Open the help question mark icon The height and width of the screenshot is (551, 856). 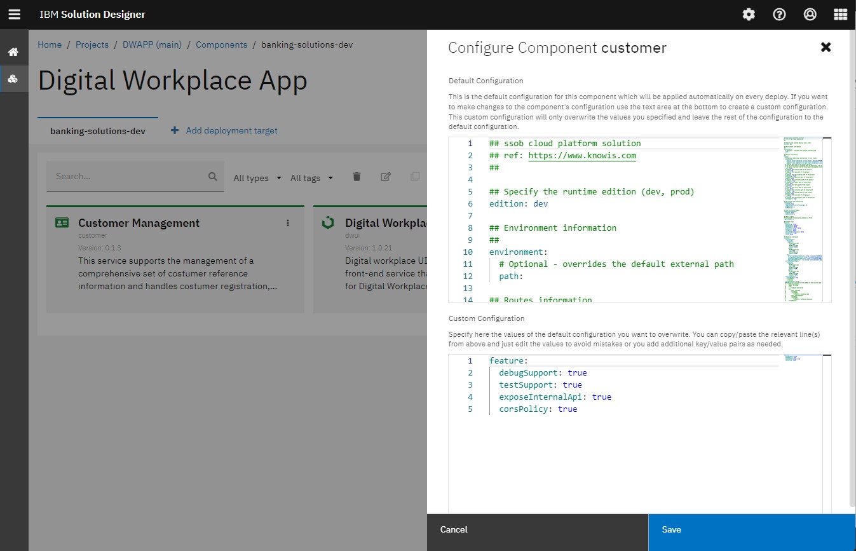(x=779, y=14)
